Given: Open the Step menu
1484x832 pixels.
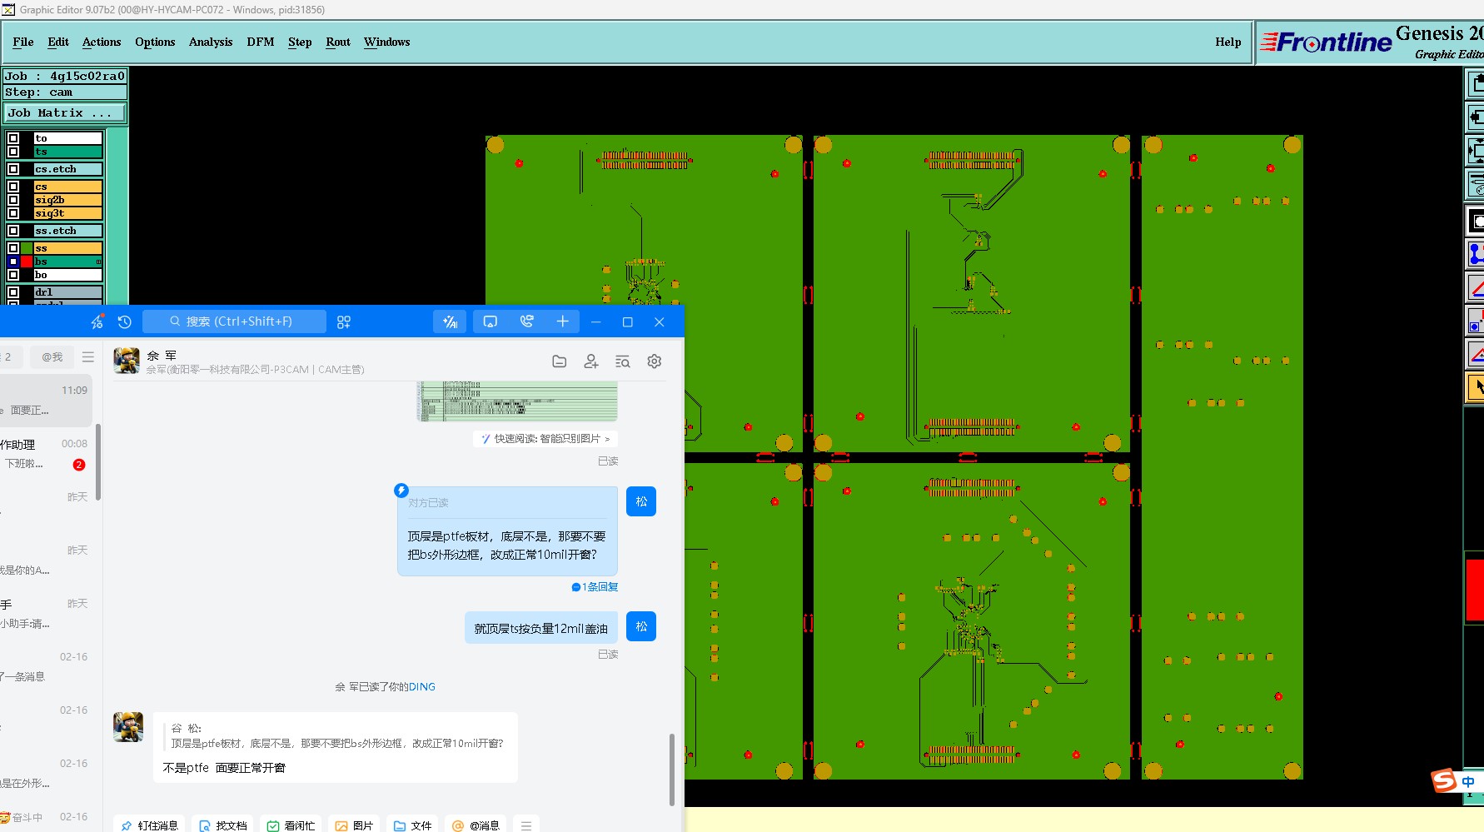Looking at the screenshot, I should 300,42.
